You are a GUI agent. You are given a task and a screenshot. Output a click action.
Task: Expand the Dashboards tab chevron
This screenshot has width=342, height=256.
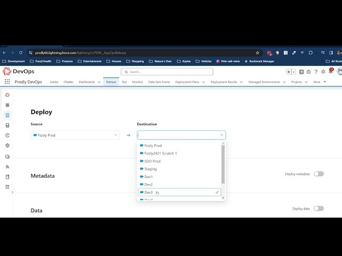click(99, 82)
